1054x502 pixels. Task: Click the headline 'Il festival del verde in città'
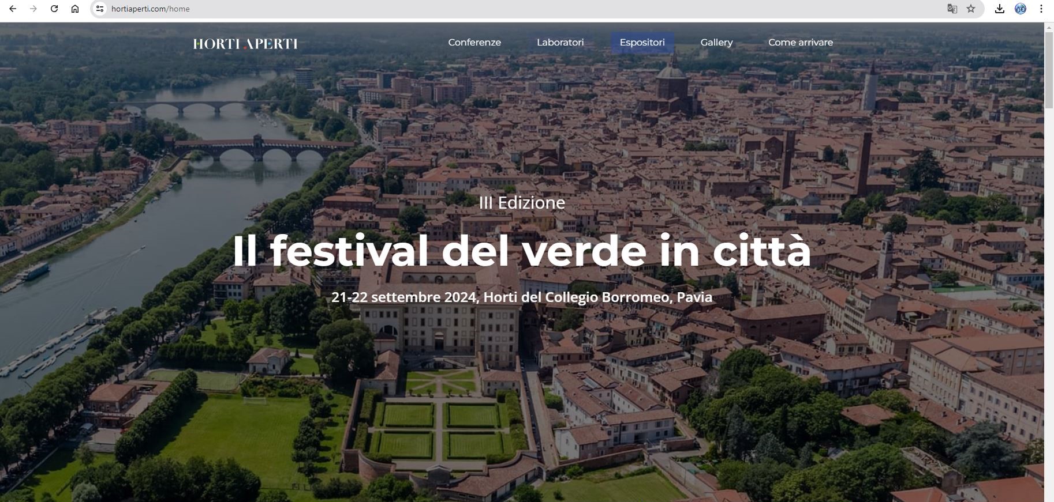(x=522, y=251)
